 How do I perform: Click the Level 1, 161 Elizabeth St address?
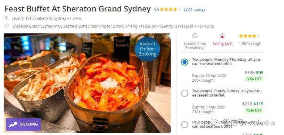click(x=46, y=18)
